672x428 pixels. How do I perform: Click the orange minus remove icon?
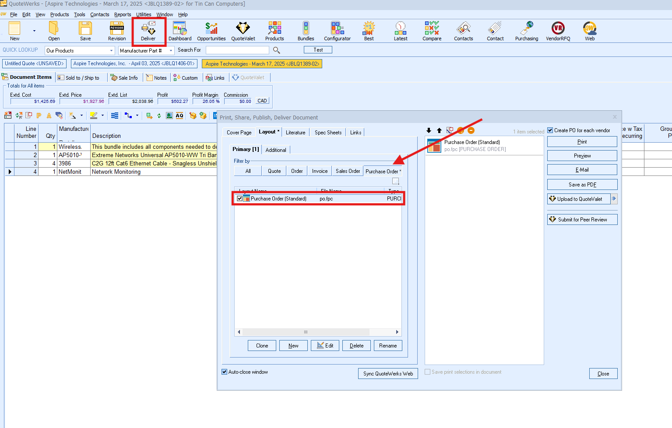[x=471, y=130]
